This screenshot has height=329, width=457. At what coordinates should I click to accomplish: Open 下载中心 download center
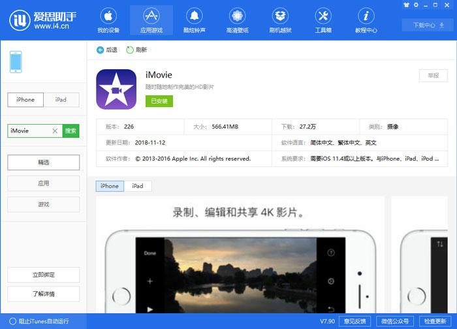coord(428,25)
